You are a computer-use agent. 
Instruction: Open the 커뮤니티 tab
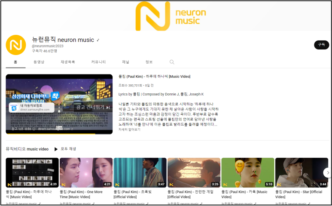(98, 62)
